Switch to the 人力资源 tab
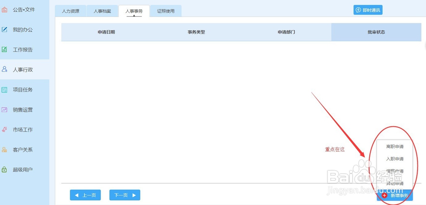426x205 pixels. [x=71, y=11]
